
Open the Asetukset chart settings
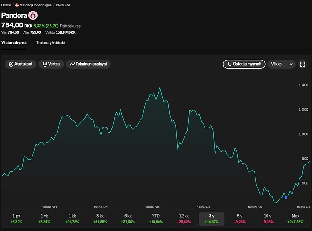point(20,64)
